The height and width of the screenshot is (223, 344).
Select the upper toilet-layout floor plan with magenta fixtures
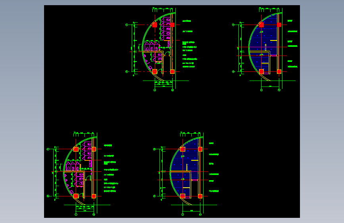[x=161, y=49]
